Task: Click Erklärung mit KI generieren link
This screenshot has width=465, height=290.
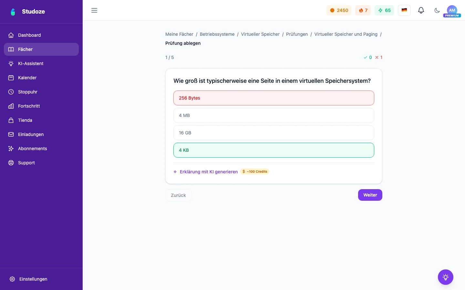Action: click(209, 172)
